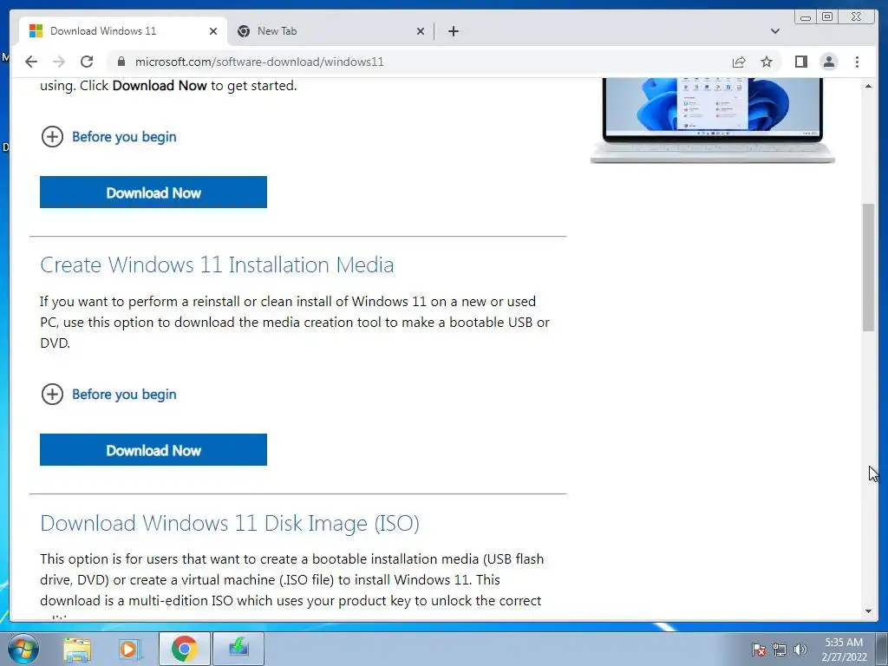Click Download Now above Create Installation Media heading
Viewport: 888px width, 666px height.
(153, 192)
